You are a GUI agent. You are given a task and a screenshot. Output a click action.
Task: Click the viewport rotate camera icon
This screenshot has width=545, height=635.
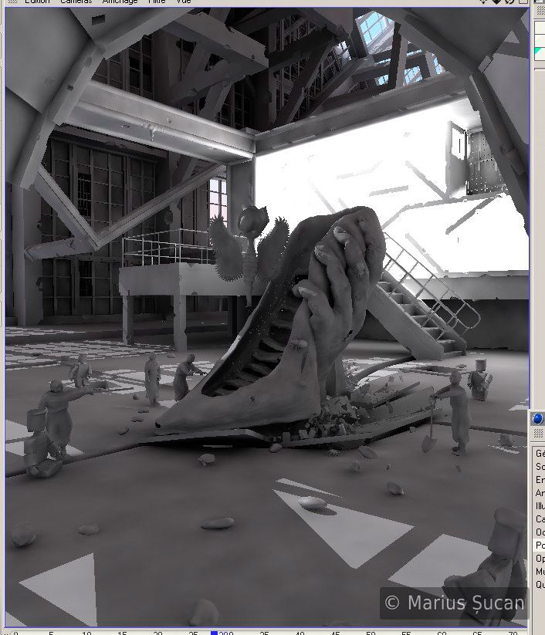coord(511,2)
